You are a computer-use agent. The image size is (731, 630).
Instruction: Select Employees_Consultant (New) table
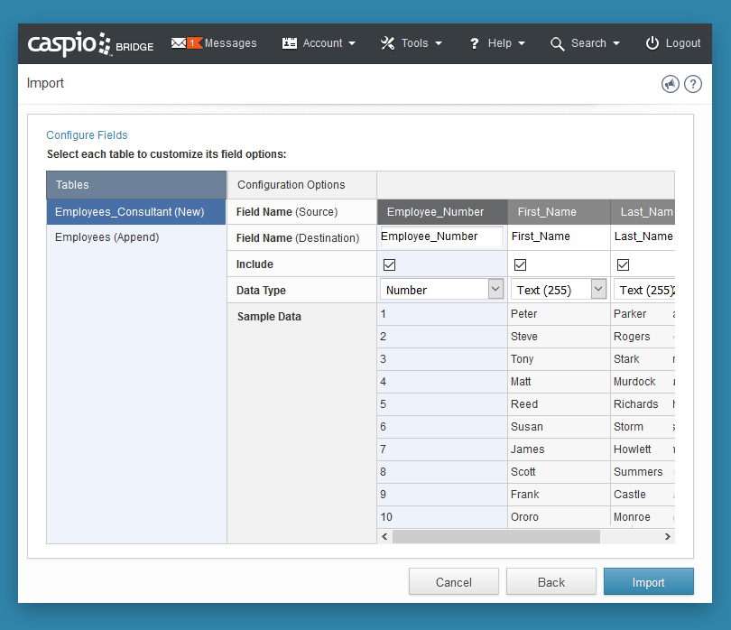136,212
